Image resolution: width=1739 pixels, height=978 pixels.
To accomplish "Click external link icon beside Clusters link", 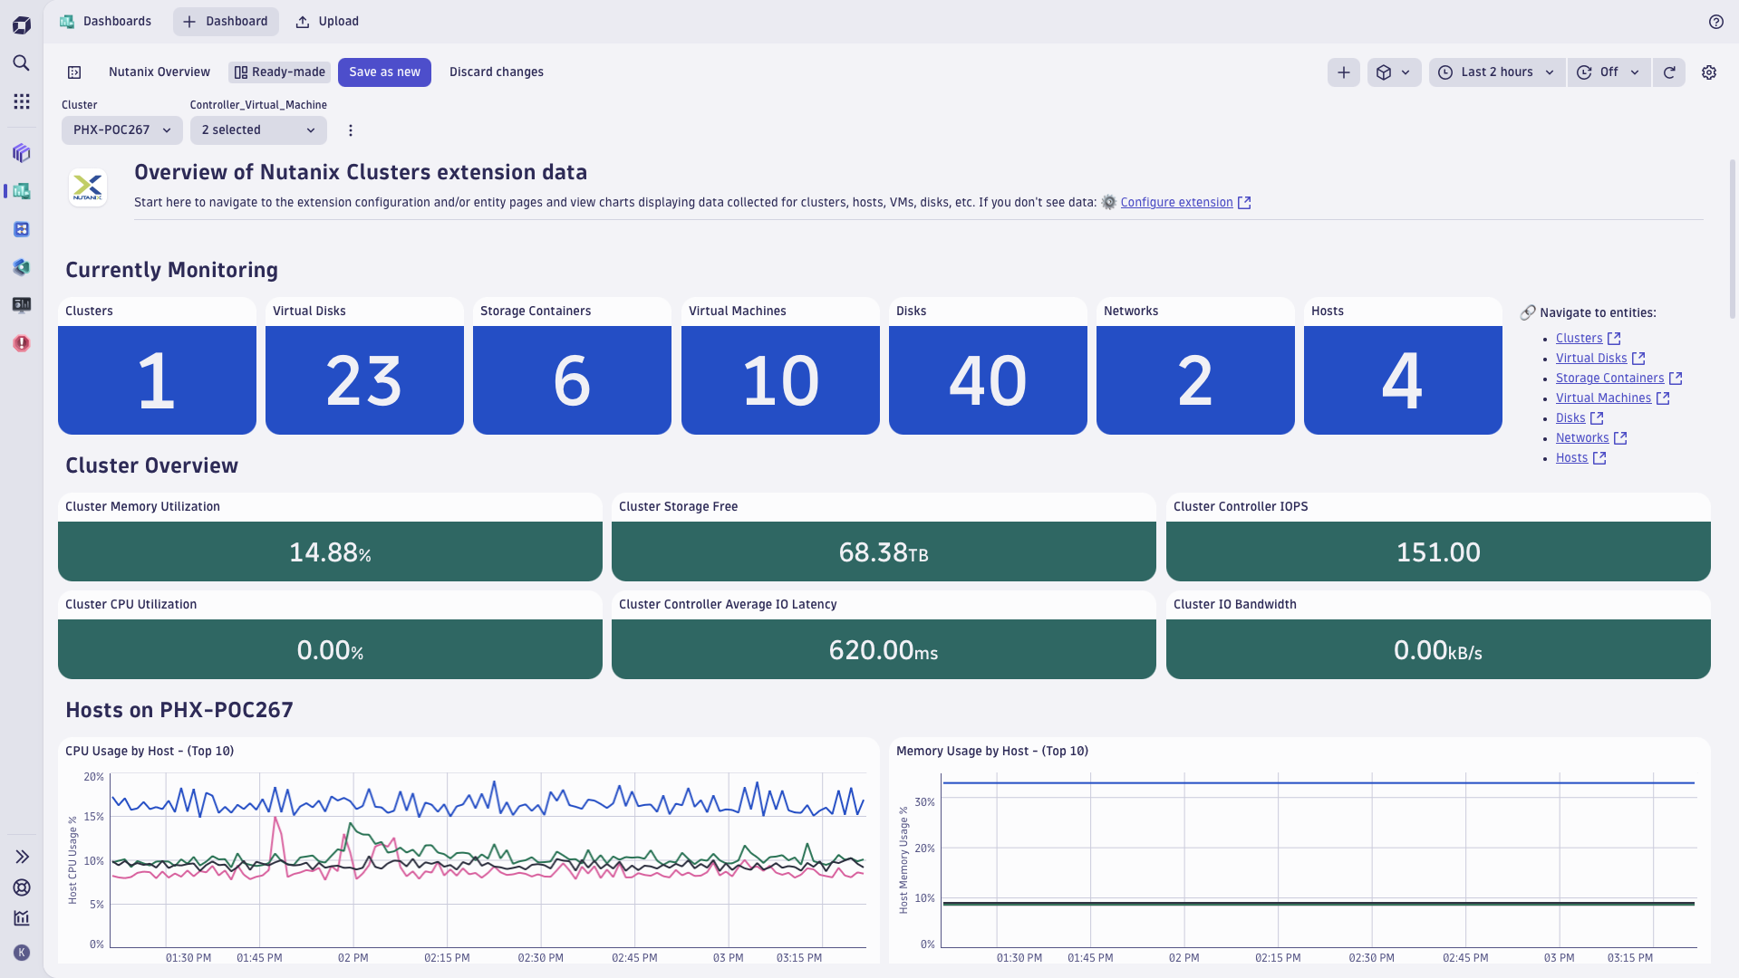I will point(1614,339).
